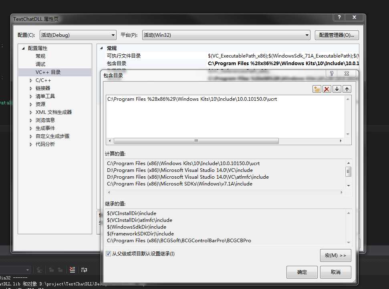Click down arrow of 计算的值 scrollbar
389x289 pixels.
coord(348,185)
